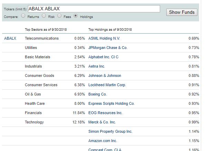
Task: Open Merck & Co. Inc. link
Action: click(102, 122)
